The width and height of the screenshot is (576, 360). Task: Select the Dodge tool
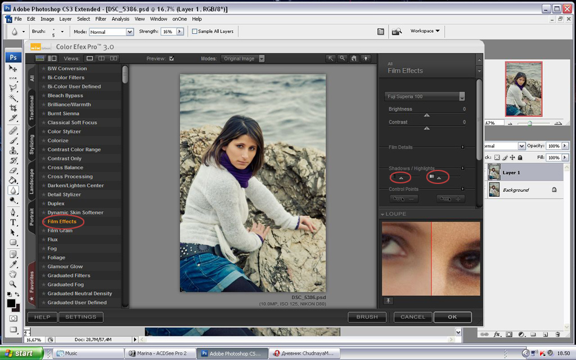click(13, 200)
